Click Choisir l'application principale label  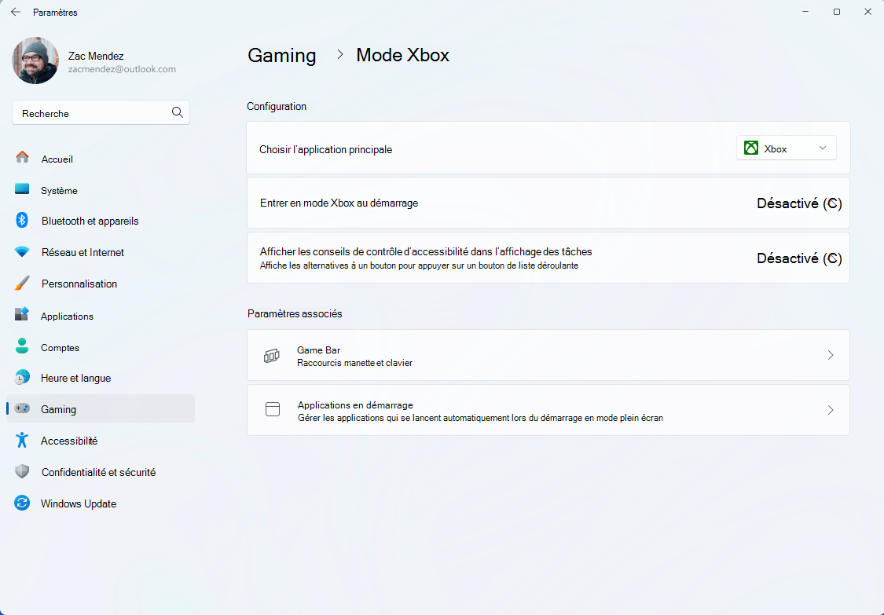point(326,149)
